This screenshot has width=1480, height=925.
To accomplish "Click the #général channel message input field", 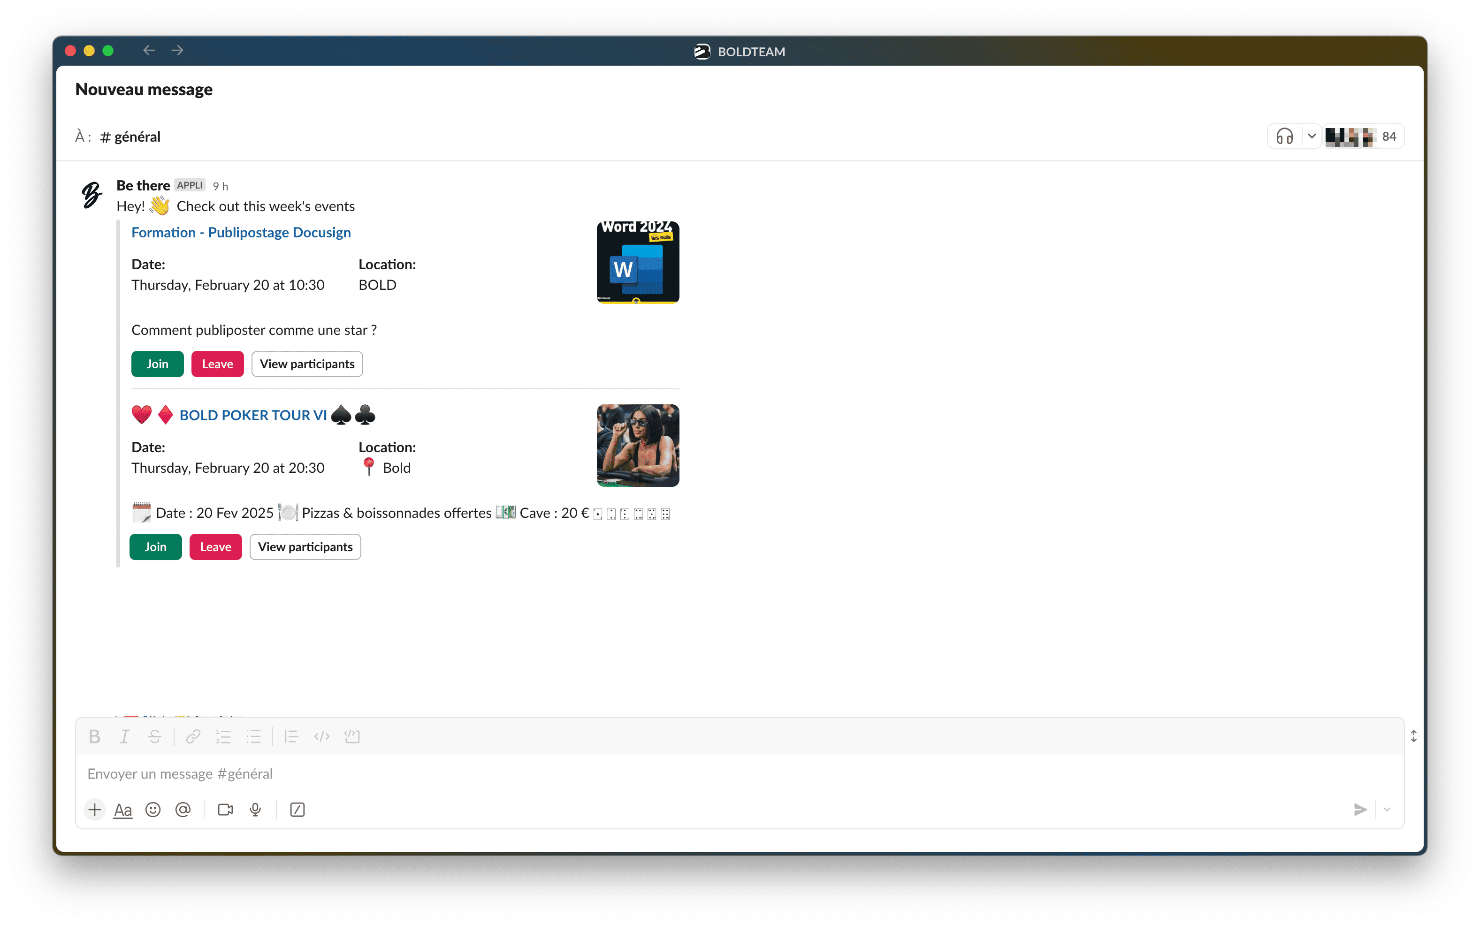I will [x=739, y=773].
